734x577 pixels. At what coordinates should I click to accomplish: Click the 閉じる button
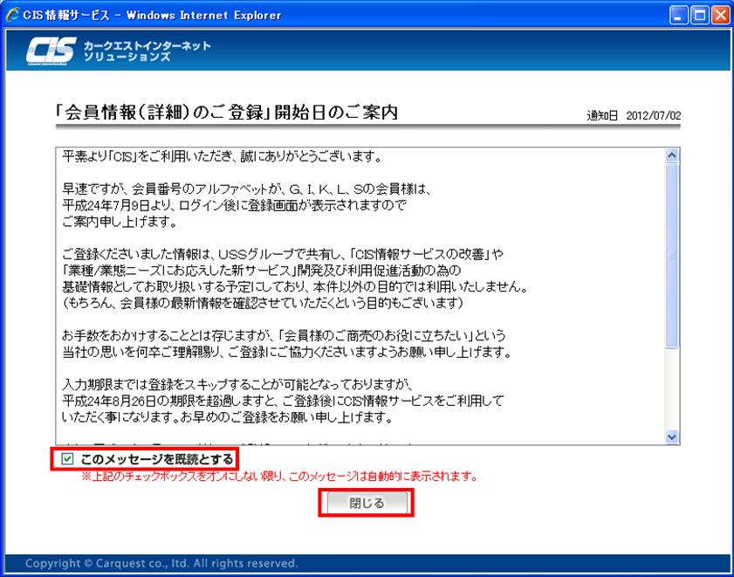click(x=367, y=503)
